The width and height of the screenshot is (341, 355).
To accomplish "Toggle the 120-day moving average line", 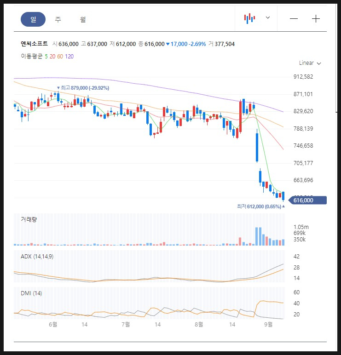I will pyautogui.click(x=69, y=57).
